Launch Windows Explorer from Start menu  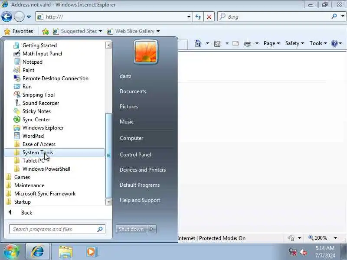(x=55, y=127)
